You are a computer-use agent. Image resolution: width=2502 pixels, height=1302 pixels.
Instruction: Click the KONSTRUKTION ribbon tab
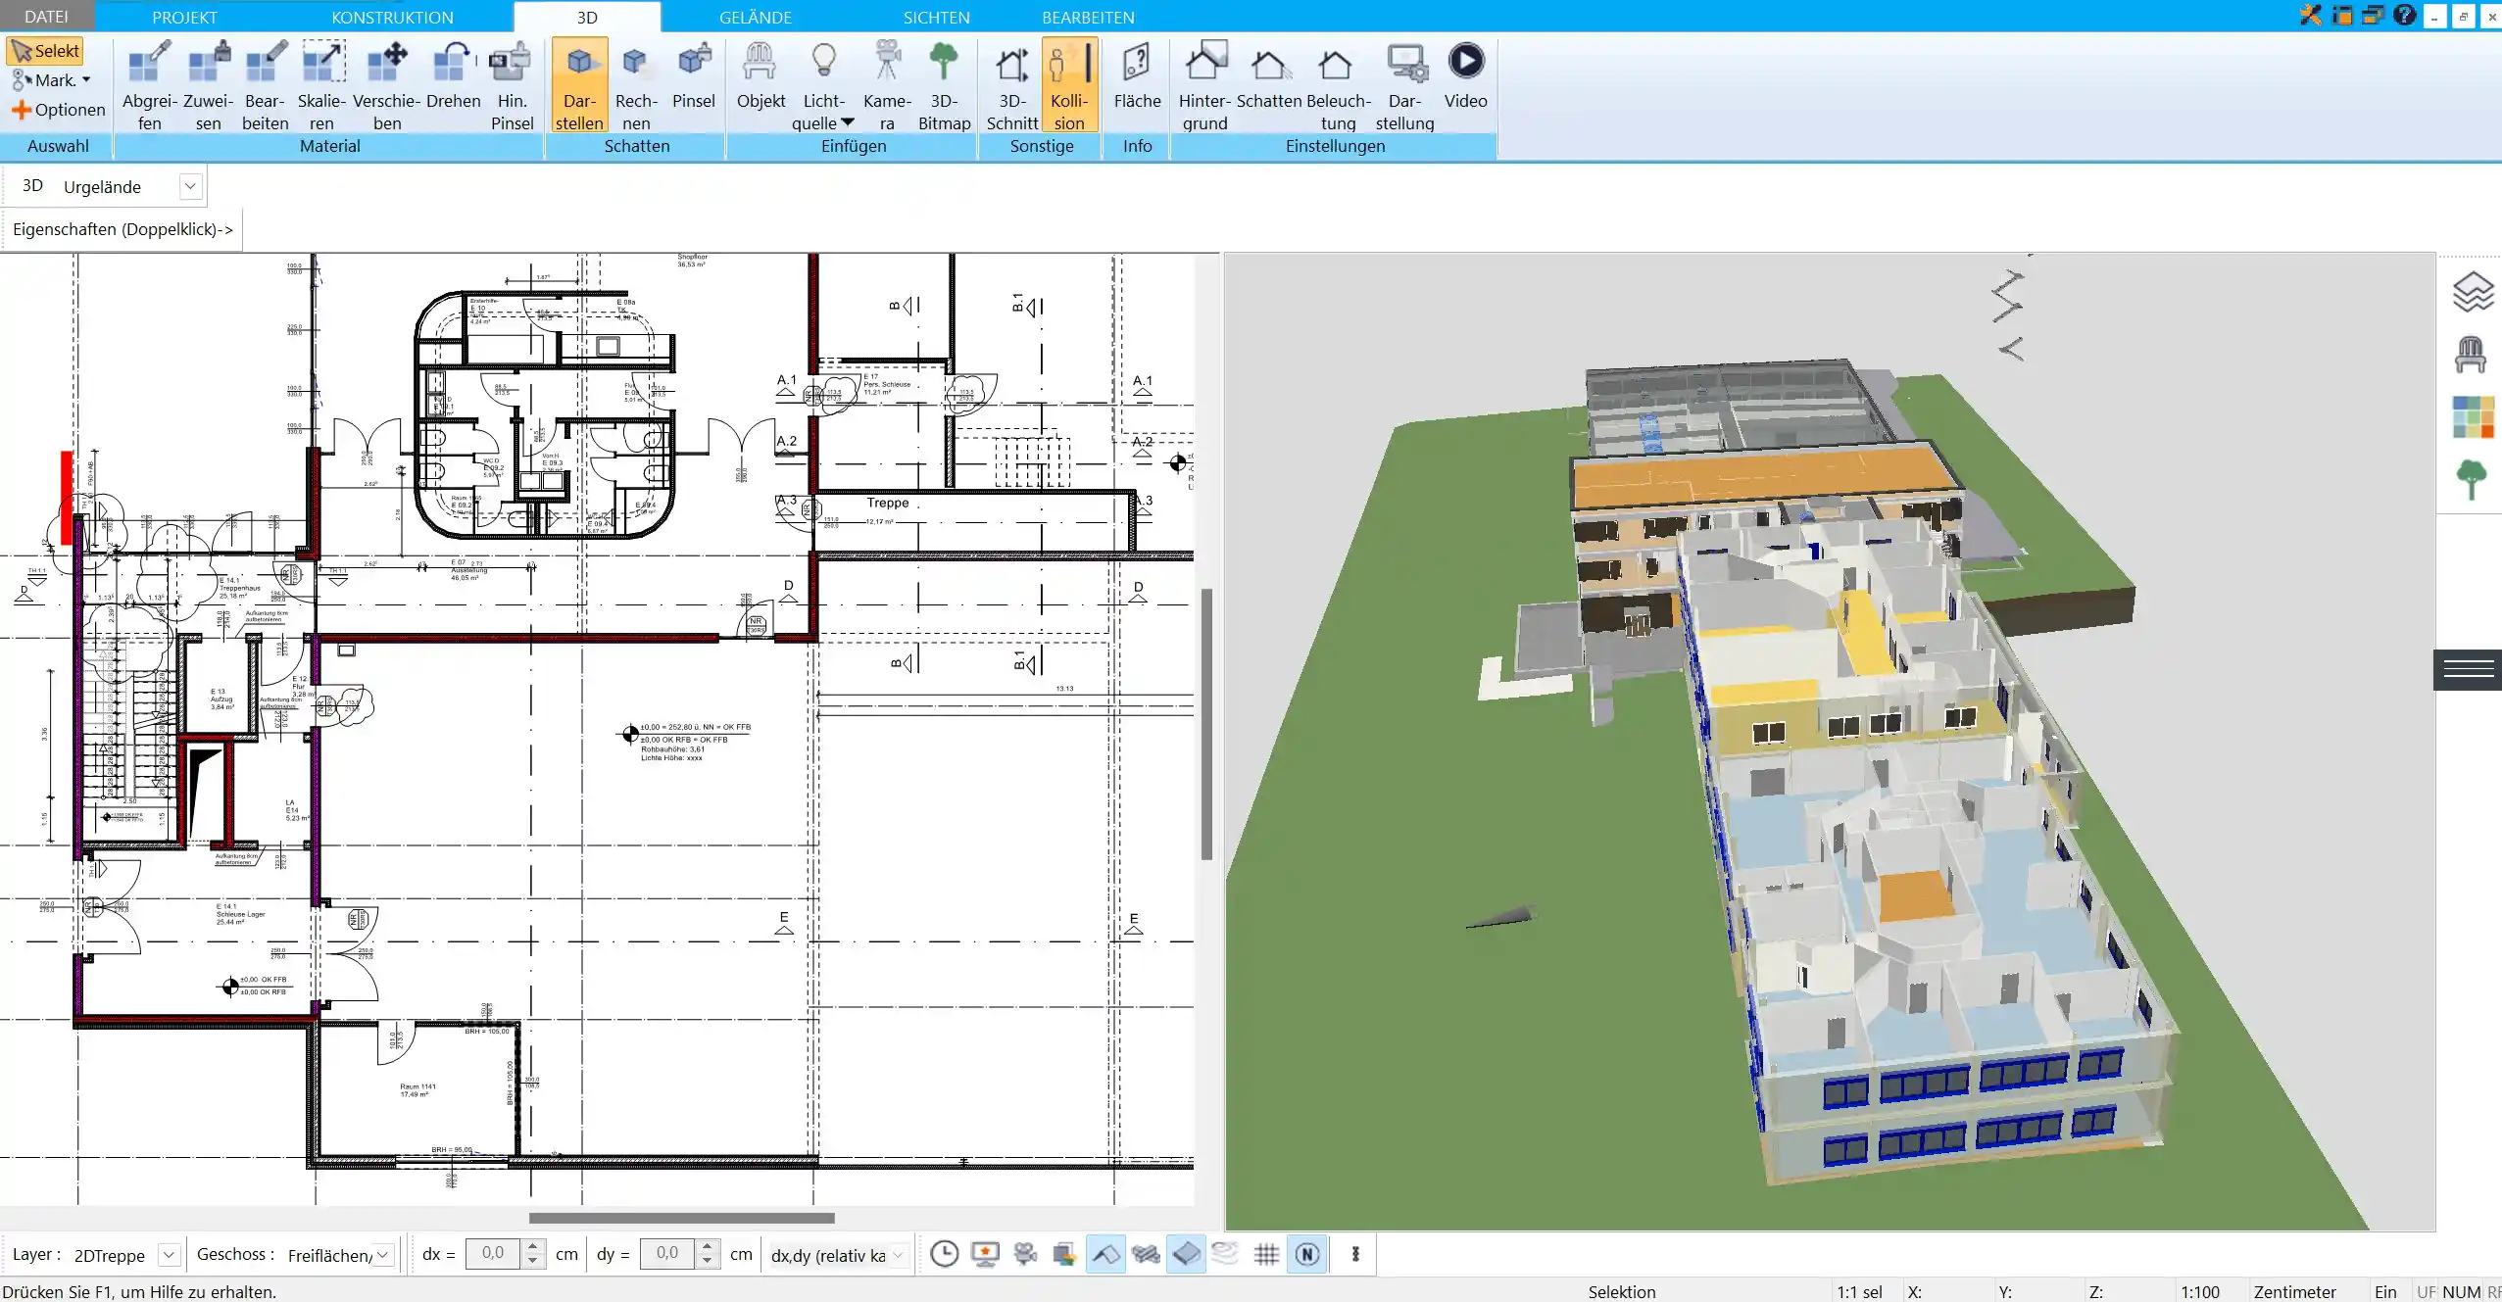pyautogui.click(x=392, y=17)
